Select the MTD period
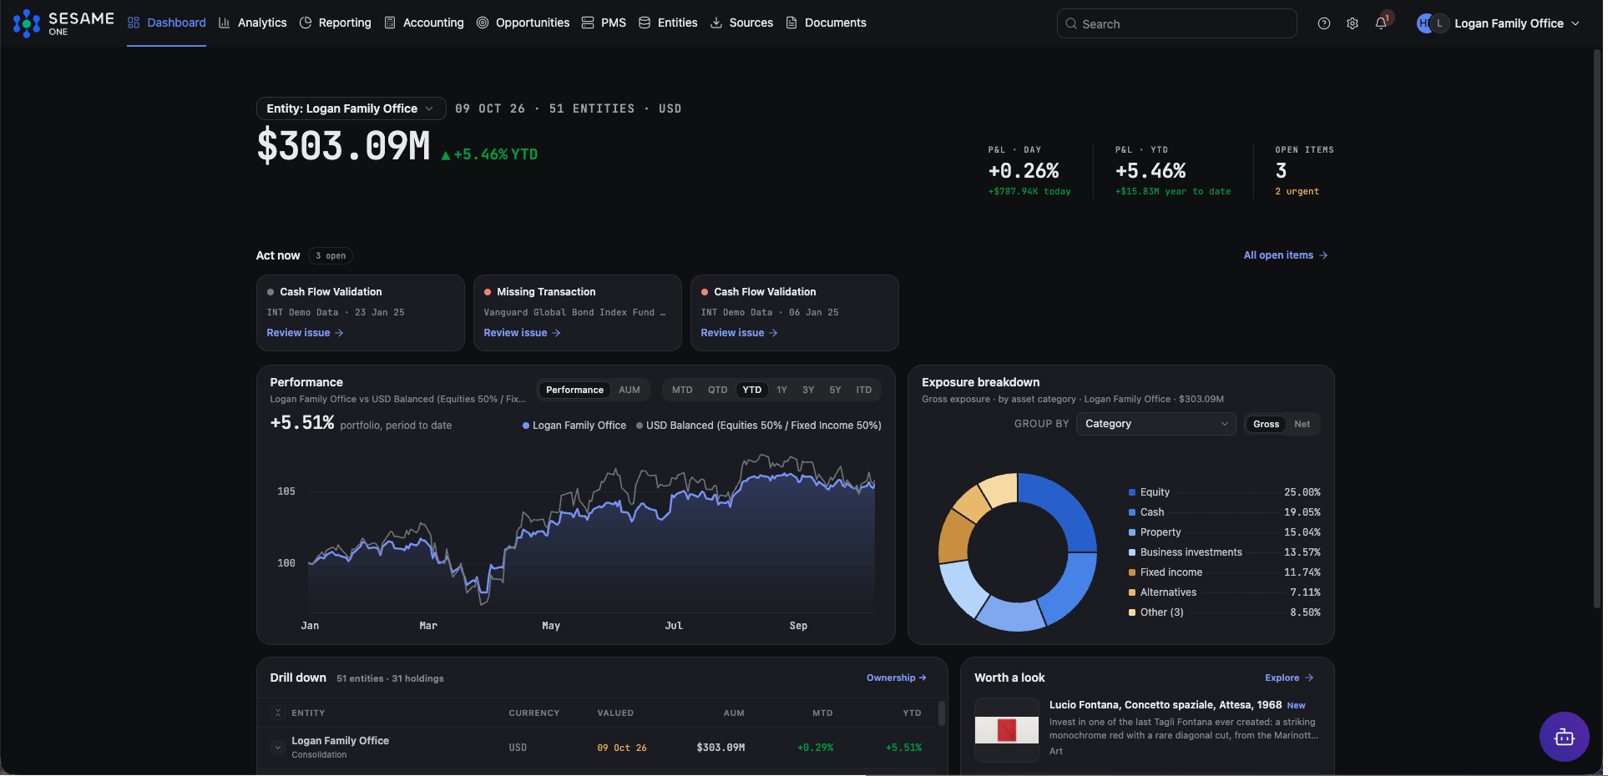This screenshot has height=776, width=1608. [x=682, y=390]
